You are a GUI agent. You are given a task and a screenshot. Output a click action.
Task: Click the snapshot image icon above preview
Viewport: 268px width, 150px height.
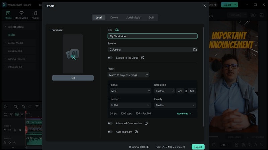click(262, 15)
